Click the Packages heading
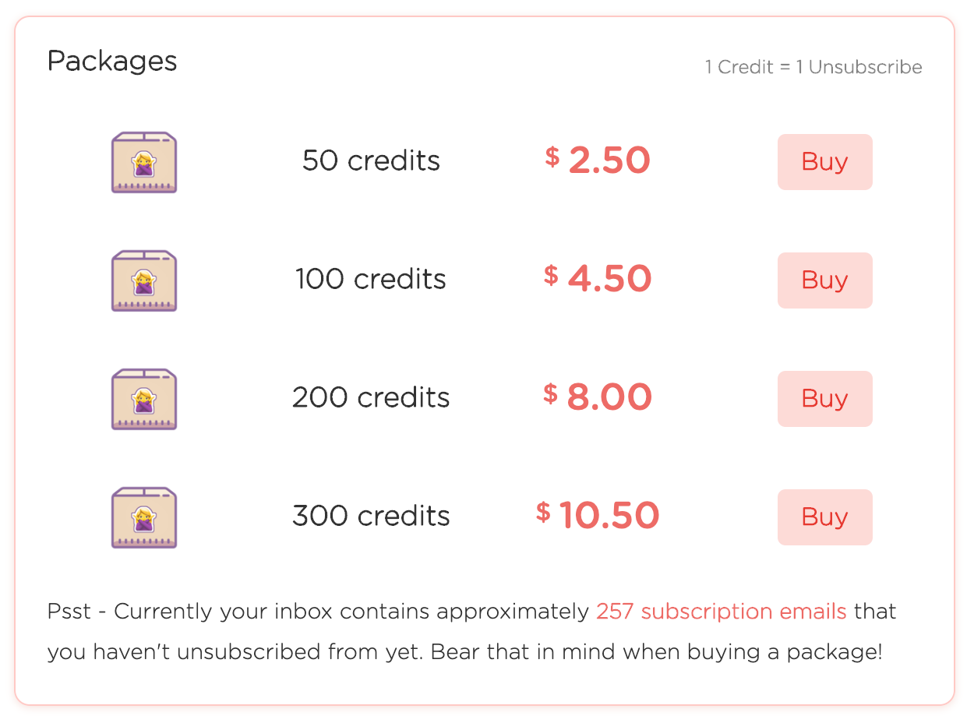Screen dimensions: 974x723 point(112,61)
